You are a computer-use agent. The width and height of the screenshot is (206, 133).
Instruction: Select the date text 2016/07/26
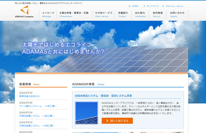pos(26,102)
